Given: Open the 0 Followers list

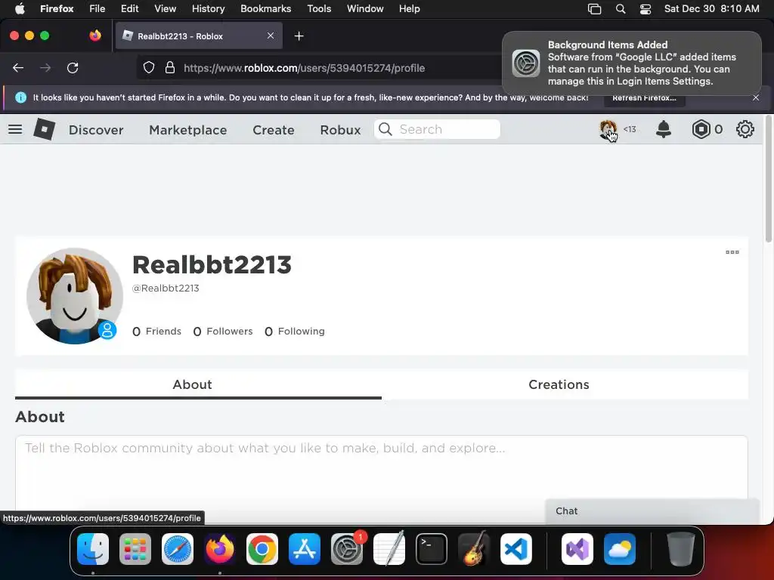Looking at the screenshot, I should pos(223,332).
